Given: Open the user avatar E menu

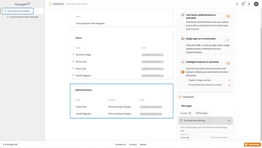Looking at the screenshot, I should 256,4.
